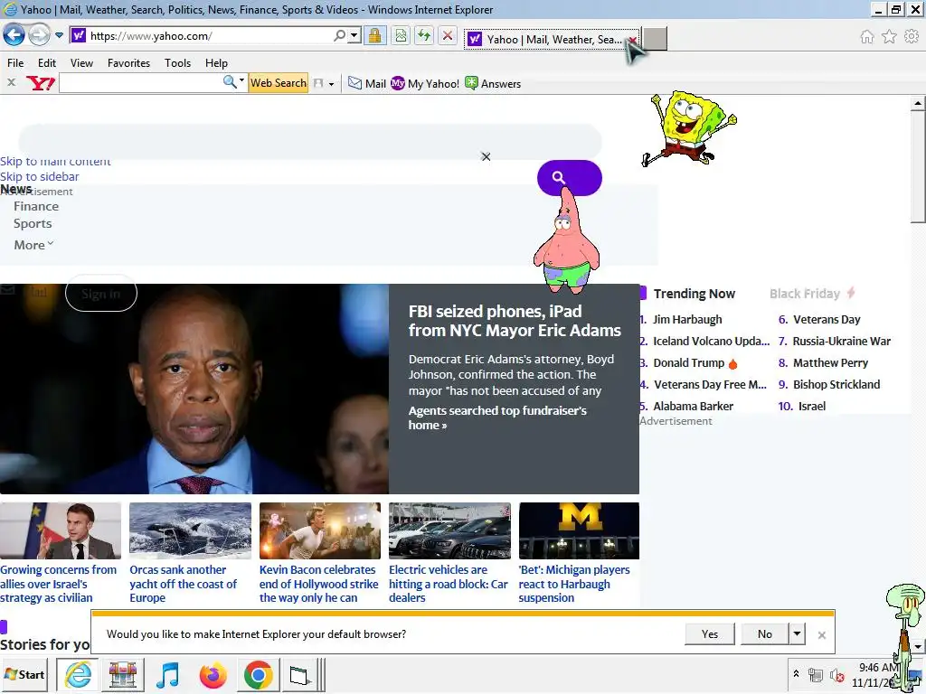Click the Refresh page icon
The width and height of the screenshot is (926, 694).
click(424, 35)
